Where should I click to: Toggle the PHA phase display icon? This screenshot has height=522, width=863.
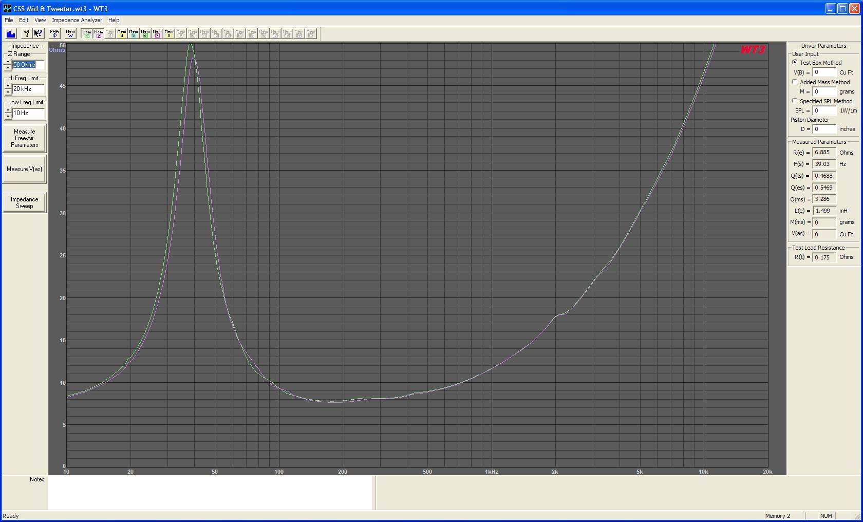point(54,34)
